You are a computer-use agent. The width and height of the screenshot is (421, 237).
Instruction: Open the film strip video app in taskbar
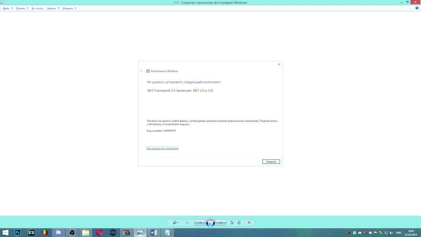click(x=31, y=233)
